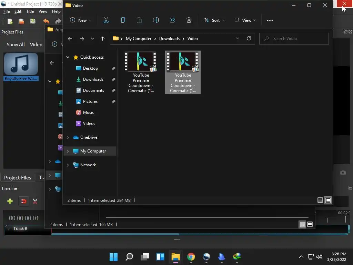The height and width of the screenshot is (265, 353).
Task: Switch to details view in Video window status bar
Action: tap(320, 200)
